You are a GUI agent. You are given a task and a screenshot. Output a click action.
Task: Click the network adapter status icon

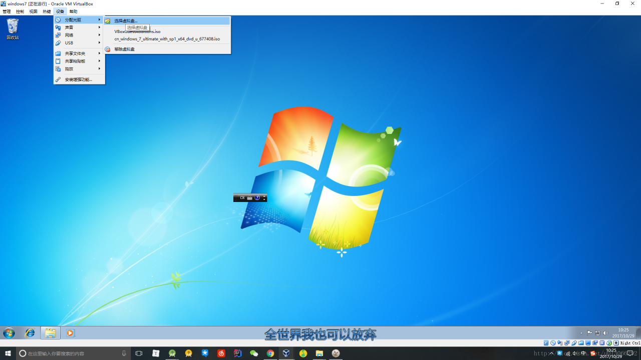pos(567,343)
